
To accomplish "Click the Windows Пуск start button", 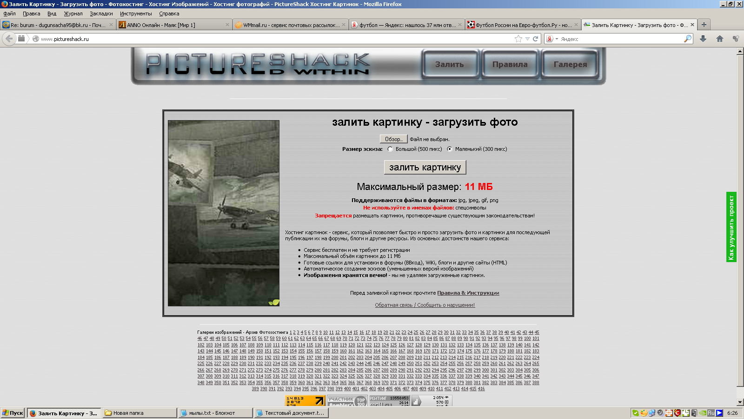I will click(x=13, y=413).
